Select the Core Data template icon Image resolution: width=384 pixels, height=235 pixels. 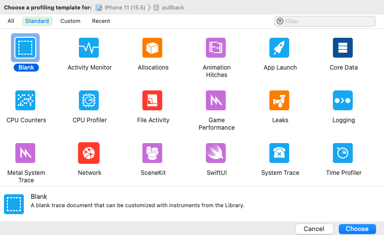point(343,48)
